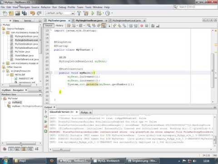Image resolution: width=218 pixels, height=164 pixels.
Task: Click the Output re-run arrow icon
Action: pyautogui.click(x=46, y=112)
